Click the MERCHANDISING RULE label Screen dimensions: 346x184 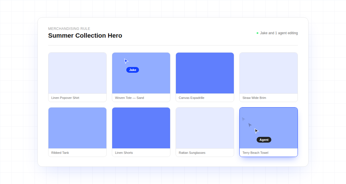tap(69, 29)
